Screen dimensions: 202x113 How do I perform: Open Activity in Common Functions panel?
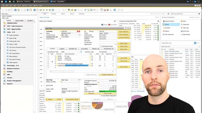(171, 24)
